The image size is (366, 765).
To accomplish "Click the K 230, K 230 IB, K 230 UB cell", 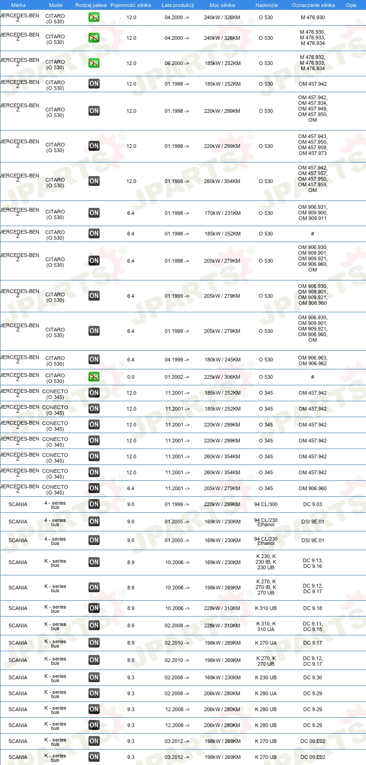I will (266, 562).
